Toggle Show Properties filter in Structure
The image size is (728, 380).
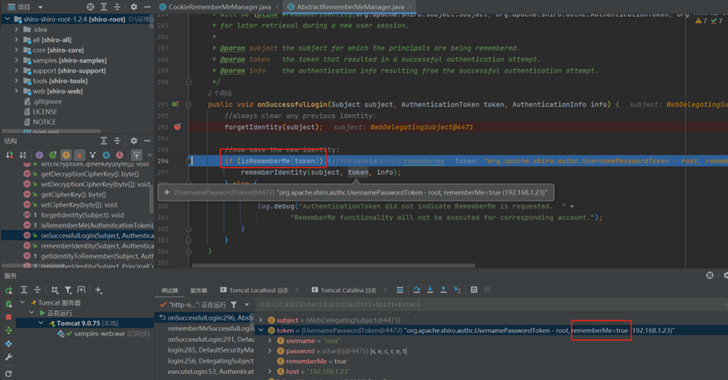click(x=39, y=155)
